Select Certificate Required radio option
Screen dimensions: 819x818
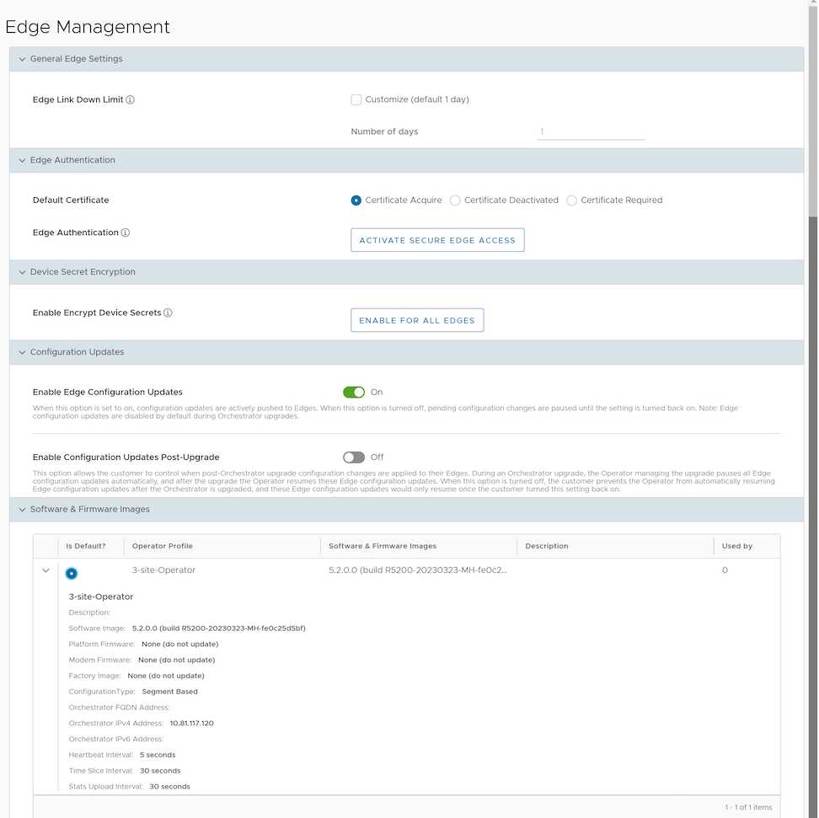[571, 200]
